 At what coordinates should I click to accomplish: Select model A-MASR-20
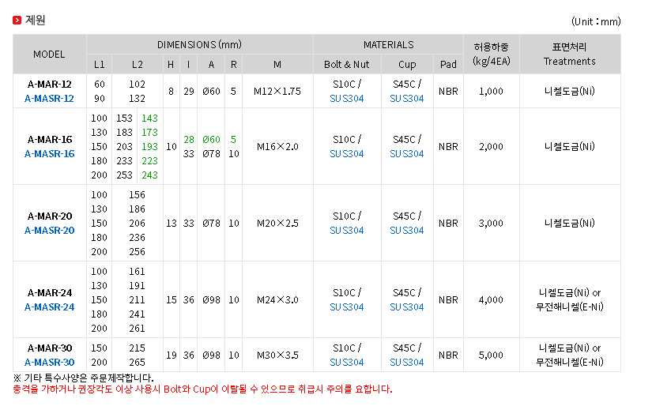(50, 231)
